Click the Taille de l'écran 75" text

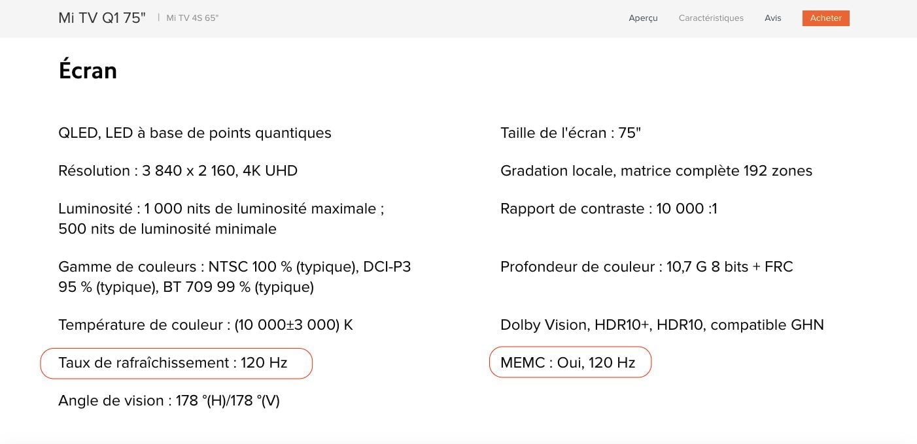pyautogui.click(x=570, y=133)
